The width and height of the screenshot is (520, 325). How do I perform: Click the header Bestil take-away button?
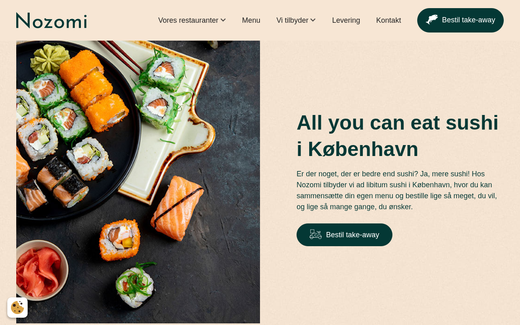460,20
